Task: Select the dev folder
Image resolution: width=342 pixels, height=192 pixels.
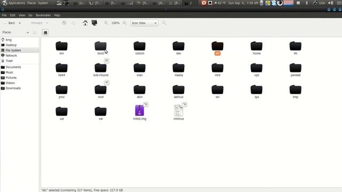Action: coord(178,46)
